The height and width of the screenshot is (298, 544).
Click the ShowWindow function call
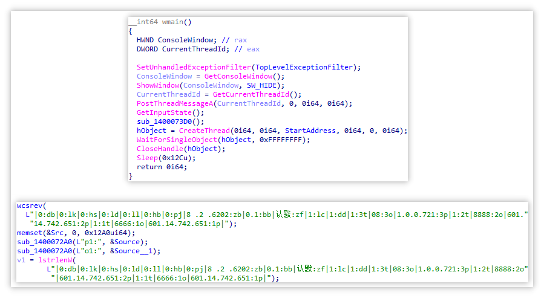157,85
